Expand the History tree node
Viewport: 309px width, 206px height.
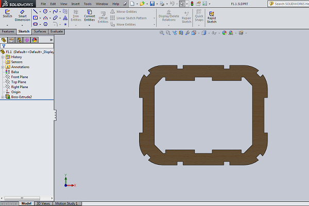[x=3, y=57]
